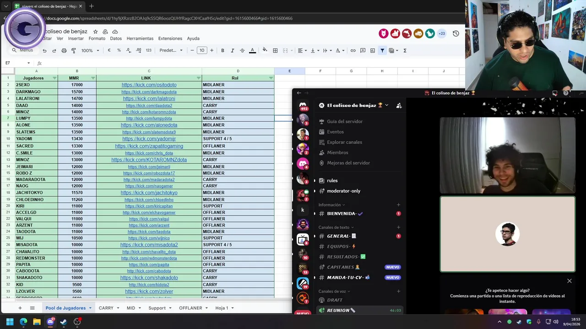Redo action in Sheets toolbar
This screenshot has width=586, height=329.
54,51
